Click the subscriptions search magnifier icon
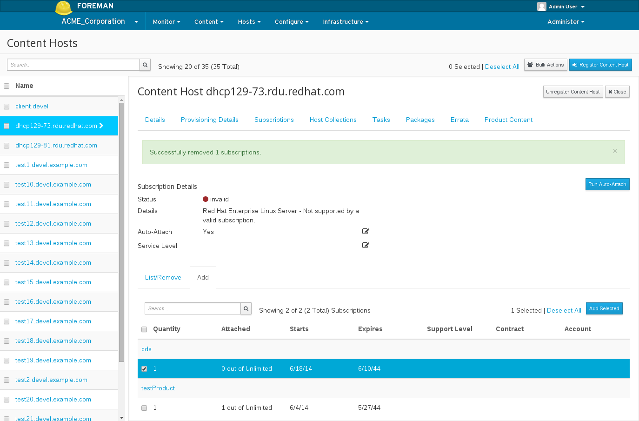 (246, 308)
